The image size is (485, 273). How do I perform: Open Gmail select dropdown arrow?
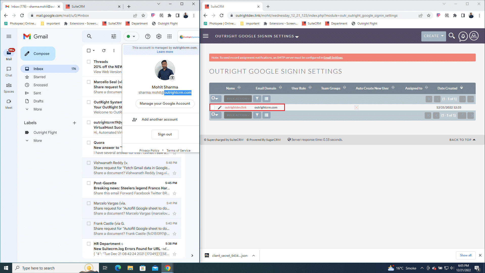click(x=94, y=51)
